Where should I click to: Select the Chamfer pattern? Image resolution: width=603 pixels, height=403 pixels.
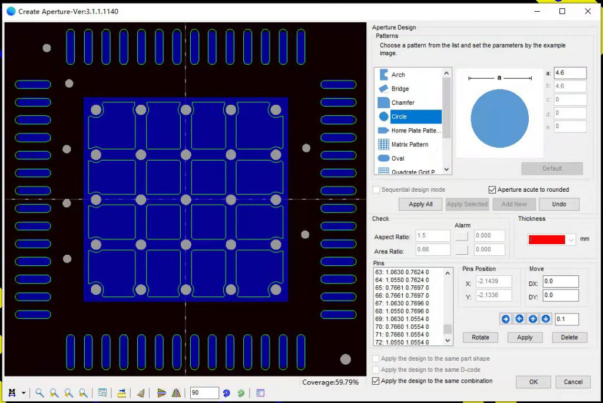[403, 102]
